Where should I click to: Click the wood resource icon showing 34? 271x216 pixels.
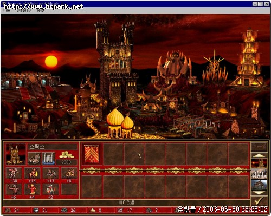(8, 210)
